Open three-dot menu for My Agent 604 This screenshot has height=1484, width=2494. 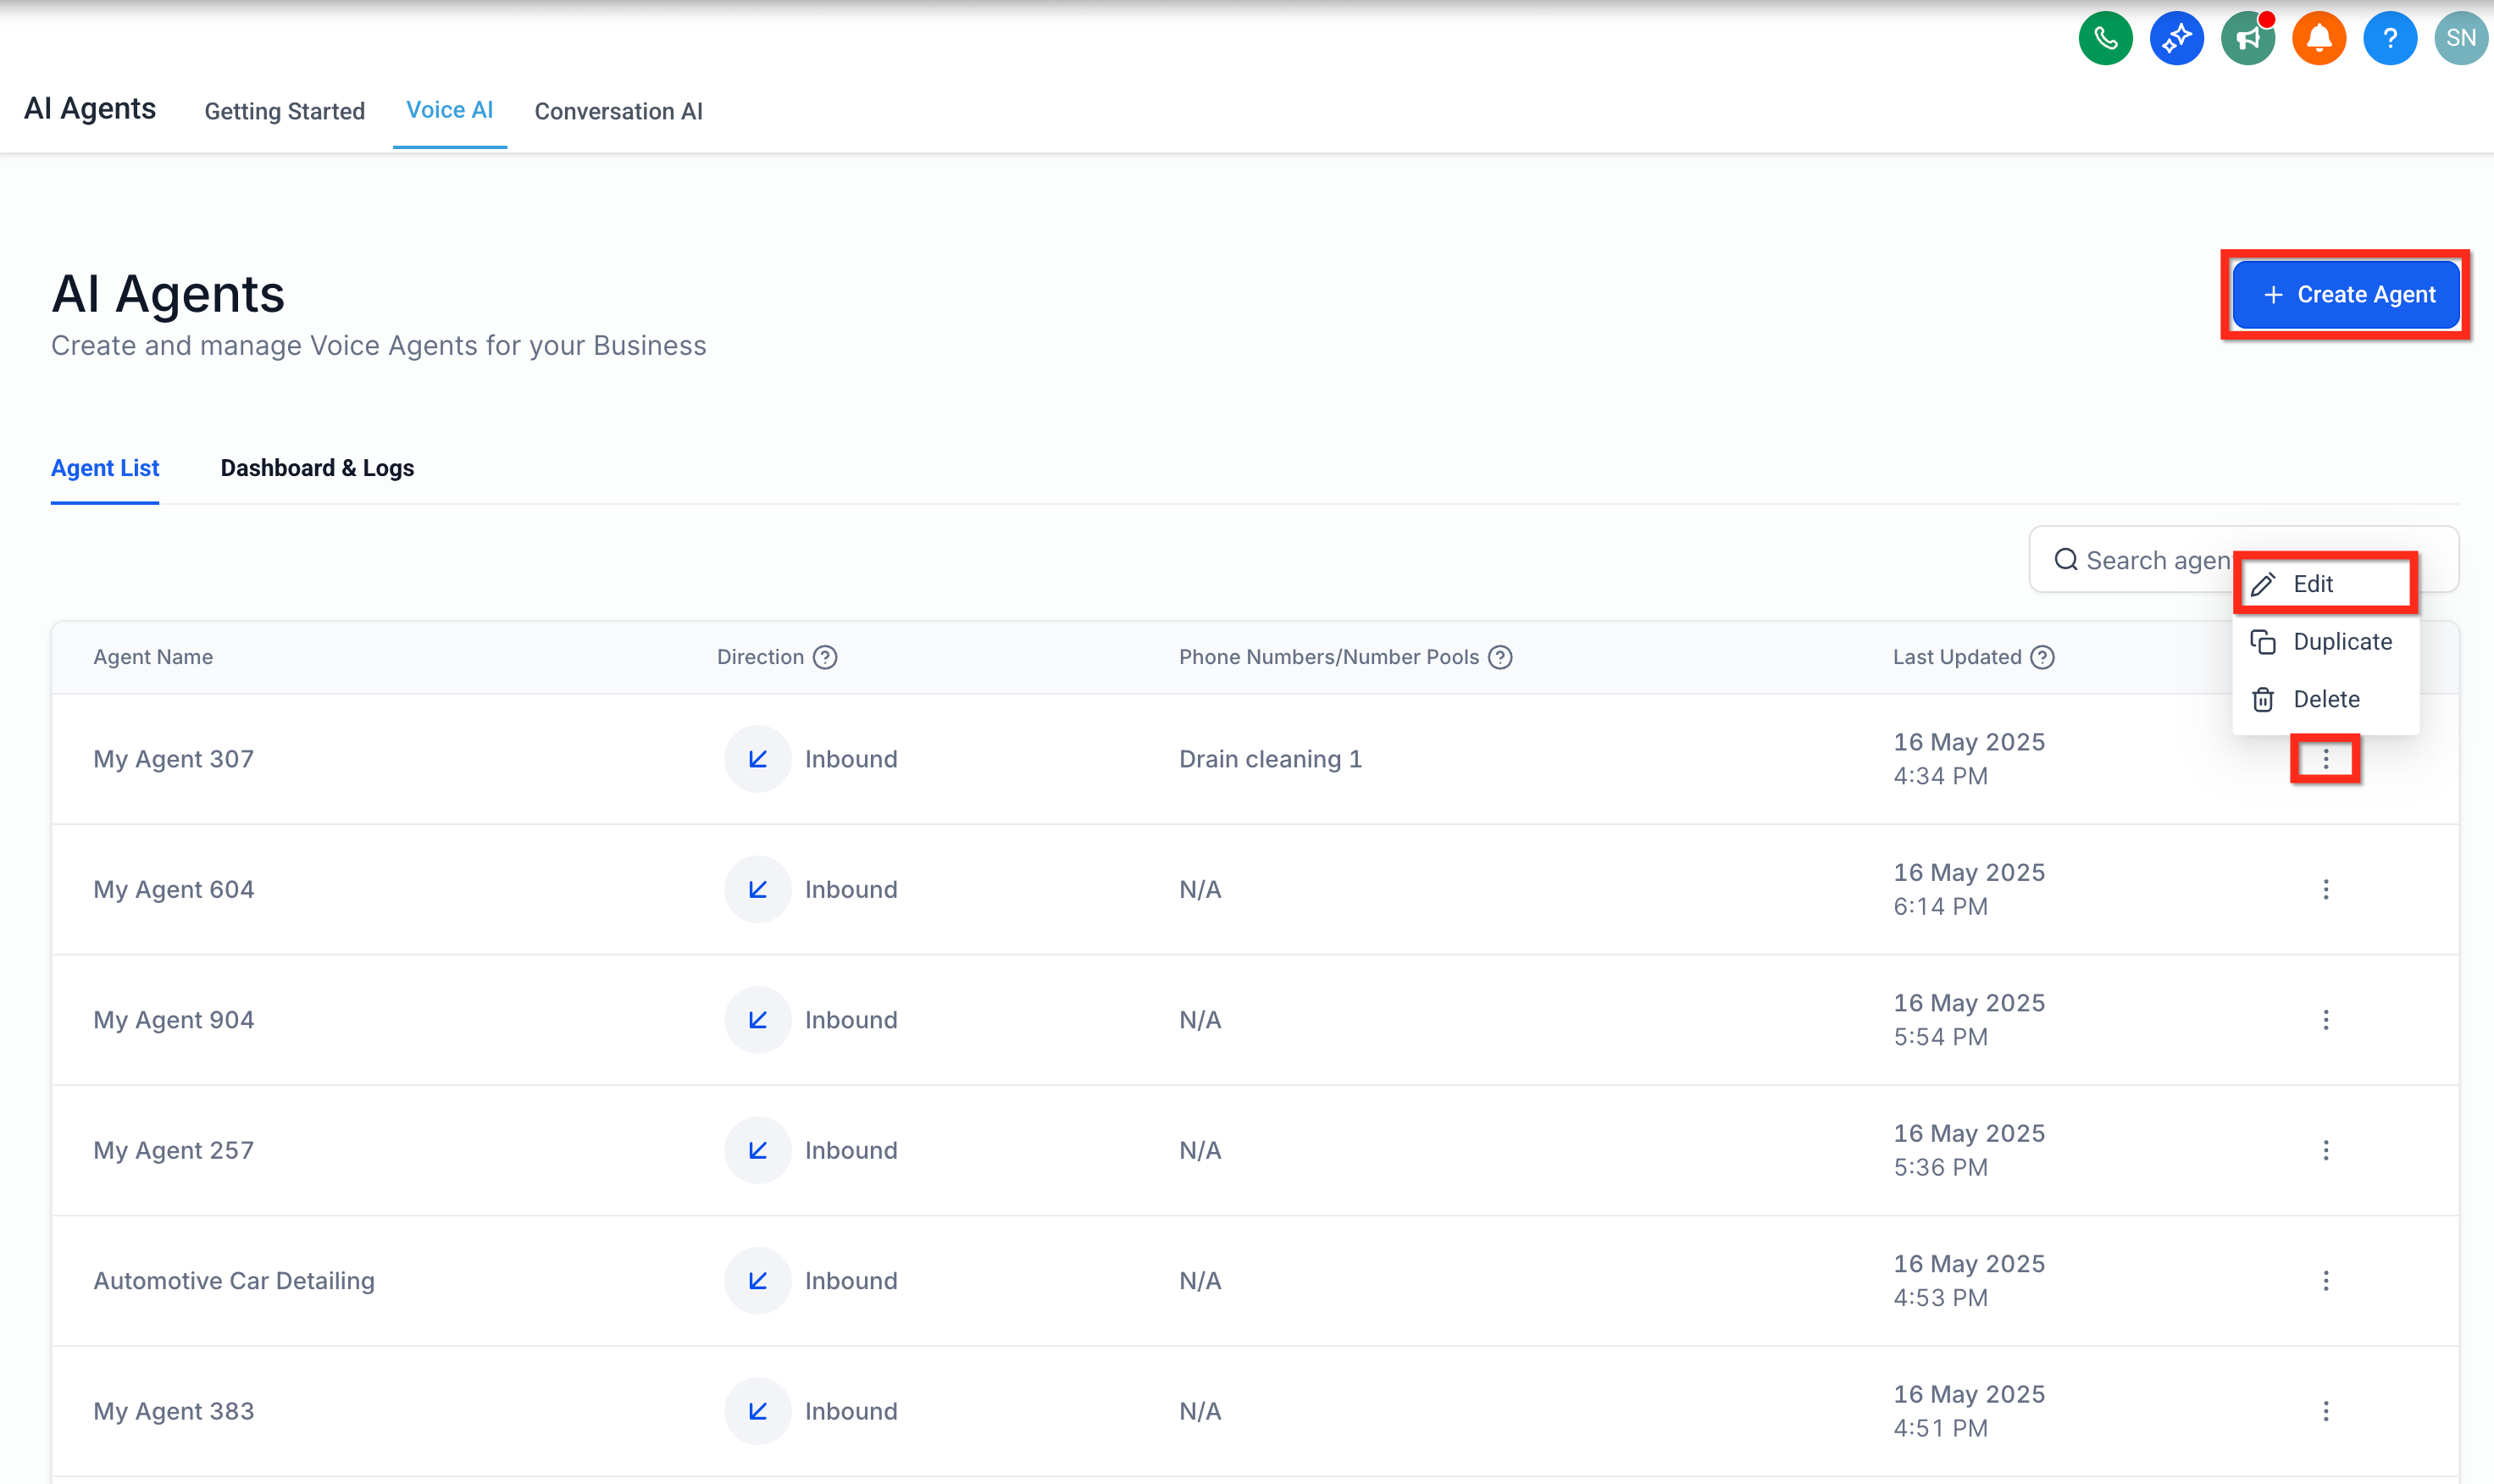[x=2325, y=889]
